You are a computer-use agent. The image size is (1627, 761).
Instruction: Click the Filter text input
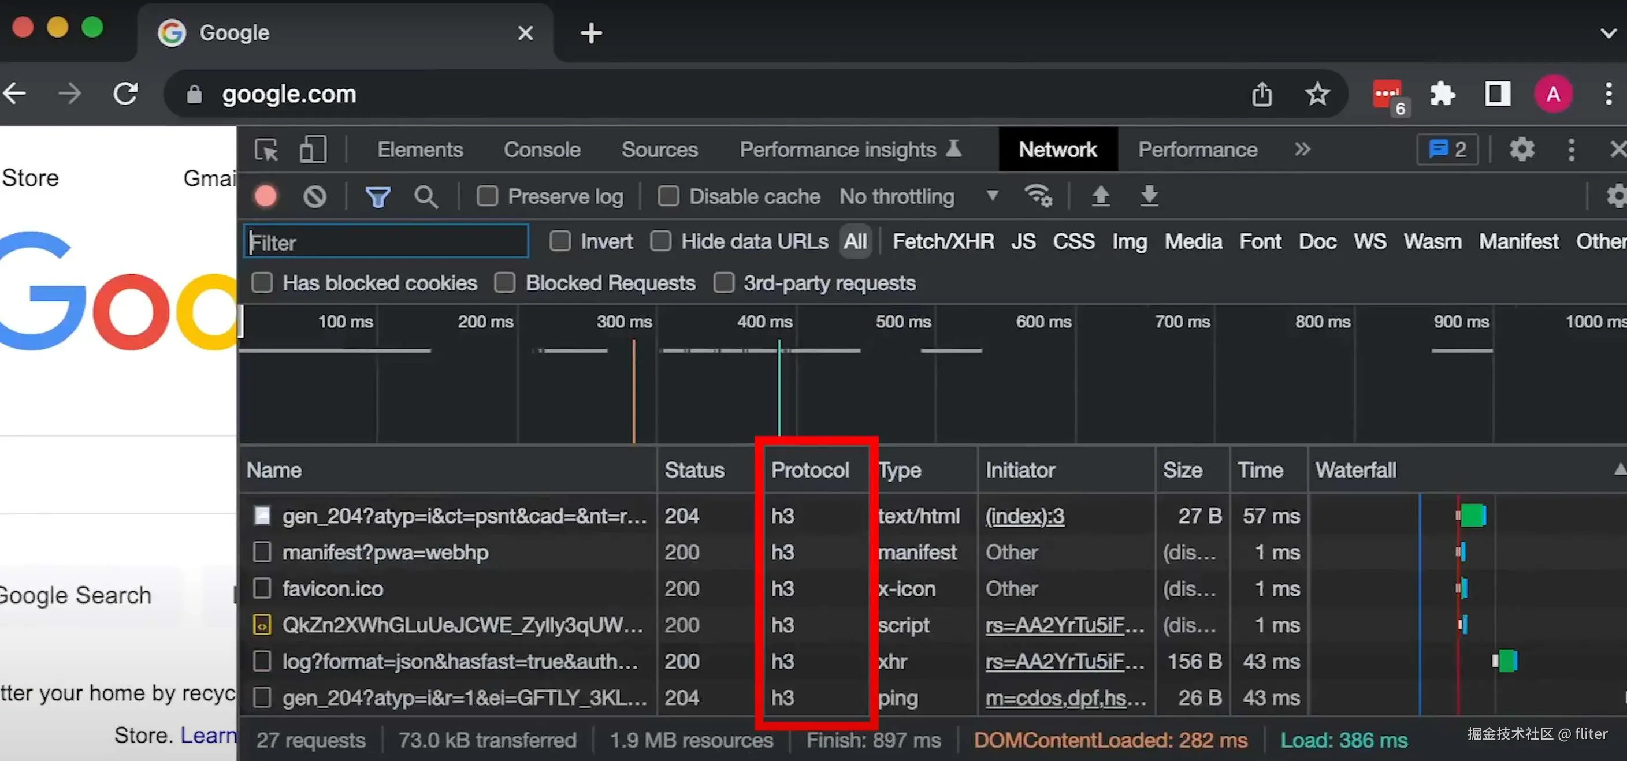[x=386, y=242]
